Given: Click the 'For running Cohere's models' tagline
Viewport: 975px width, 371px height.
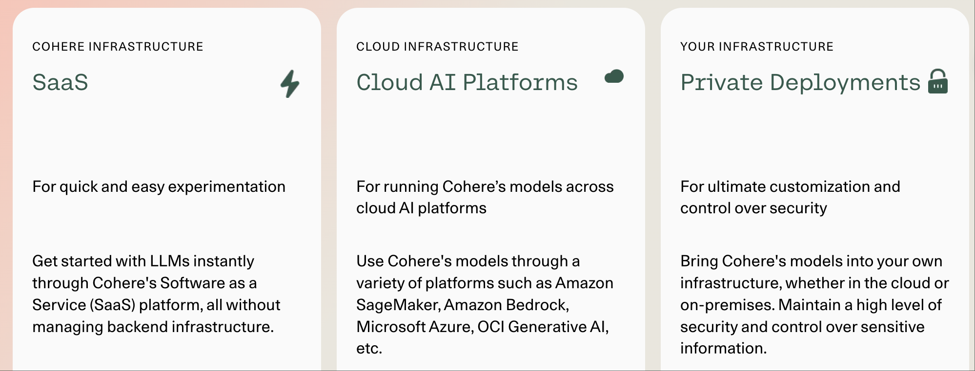Looking at the screenshot, I should [x=485, y=197].
